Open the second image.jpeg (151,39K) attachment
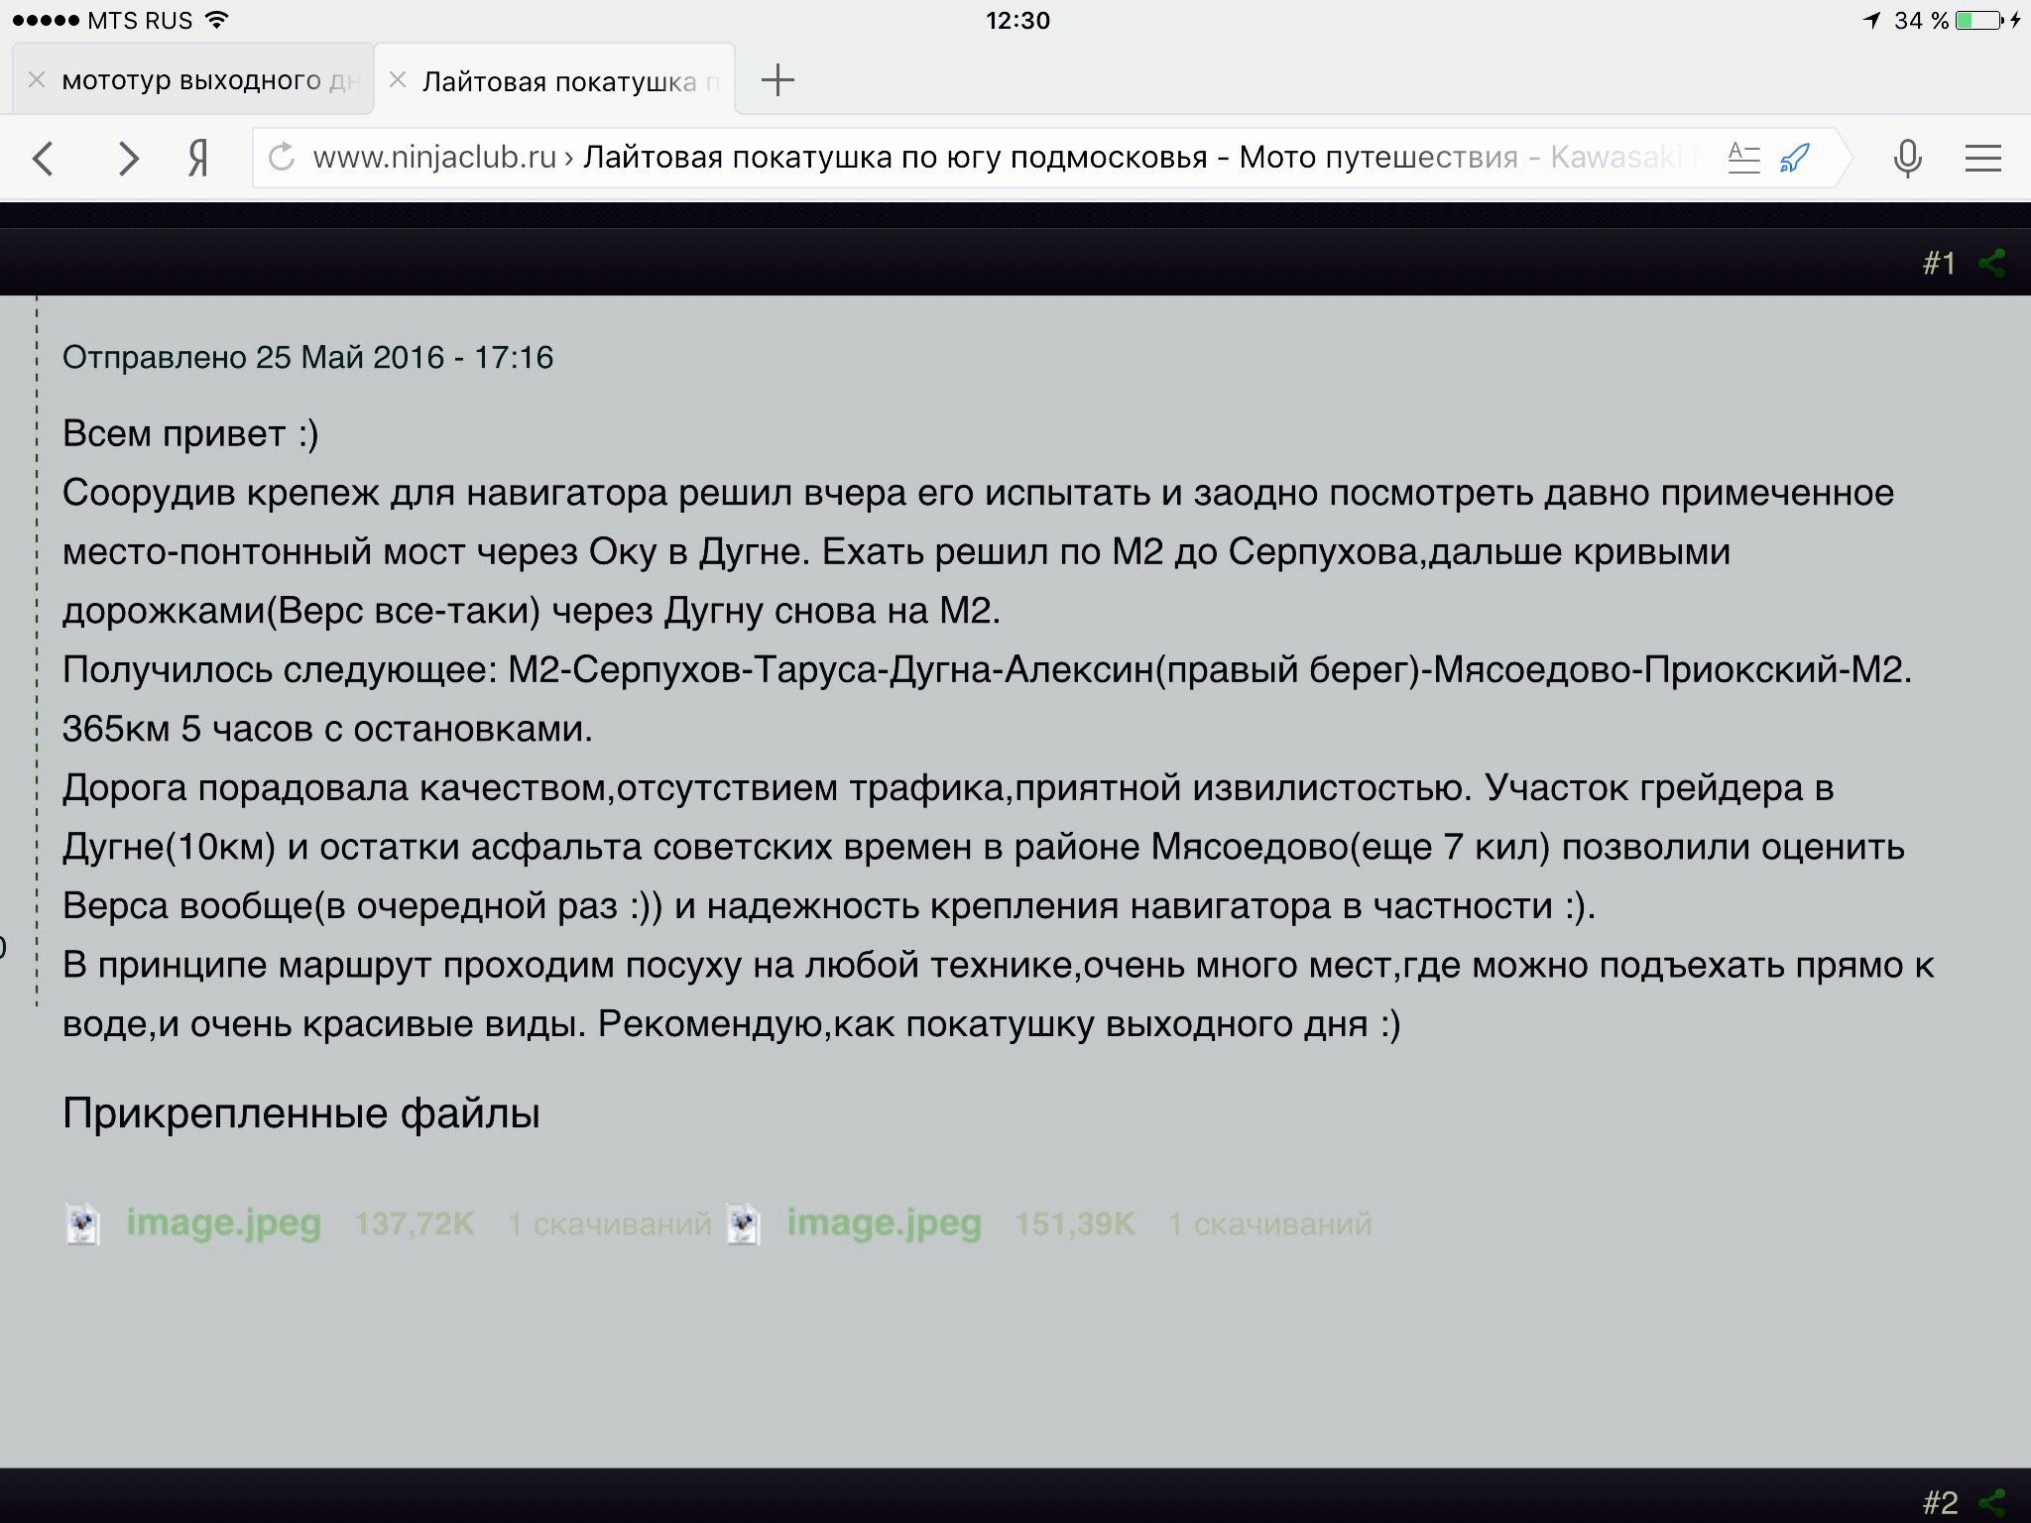Viewport: 2031px width, 1523px height. click(884, 1223)
